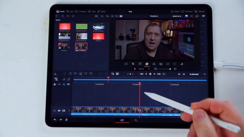Click the bypass color and effects icon
Viewport: 244px width, 137px height.
pos(197,16)
